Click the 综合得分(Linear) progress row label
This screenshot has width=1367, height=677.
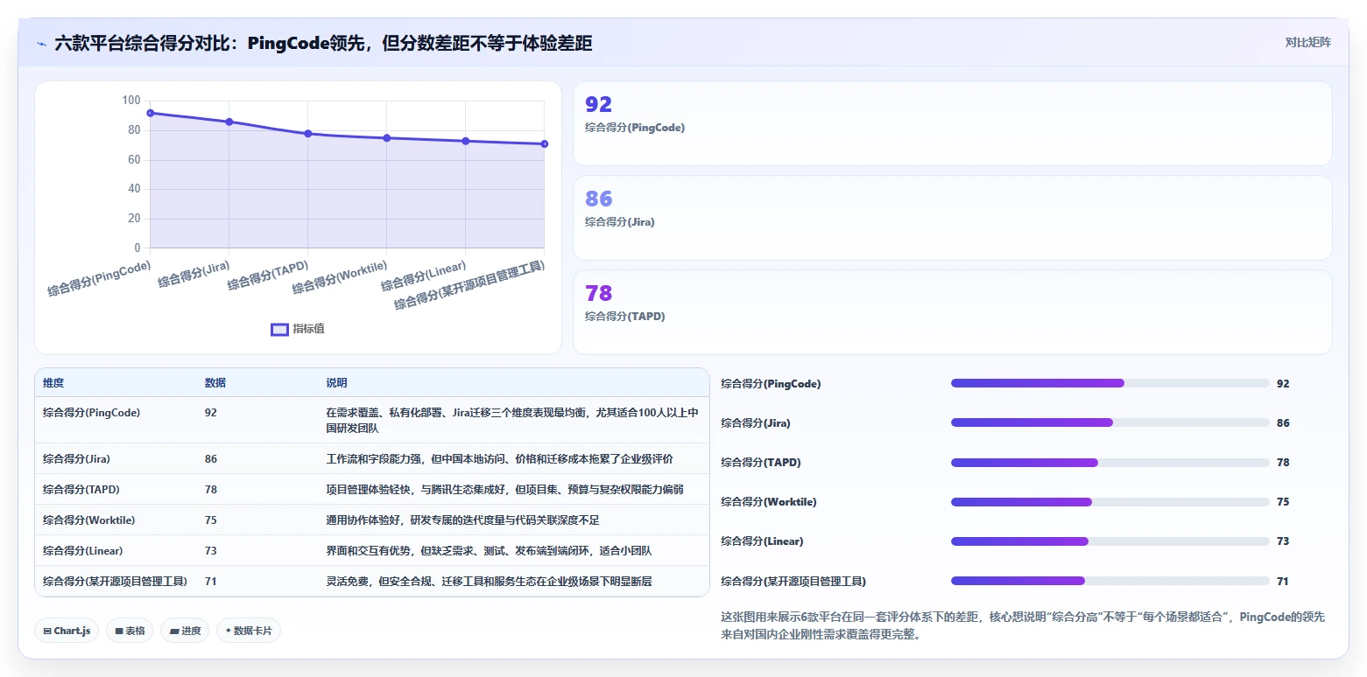tap(762, 541)
